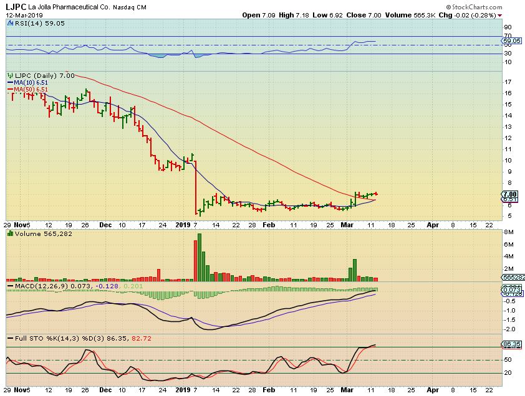
Task: Click the tallest green volume bar in January
Action: tap(200, 257)
